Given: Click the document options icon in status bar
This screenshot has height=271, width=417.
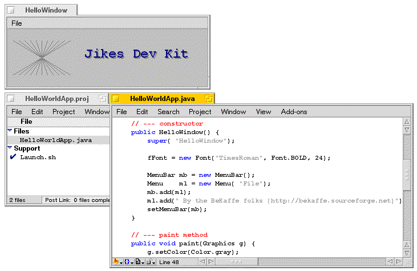Looking at the screenshot, I should point(139,261).
